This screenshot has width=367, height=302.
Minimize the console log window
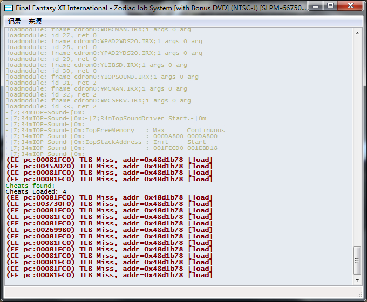pyautogui.click(x=316, y=6)
